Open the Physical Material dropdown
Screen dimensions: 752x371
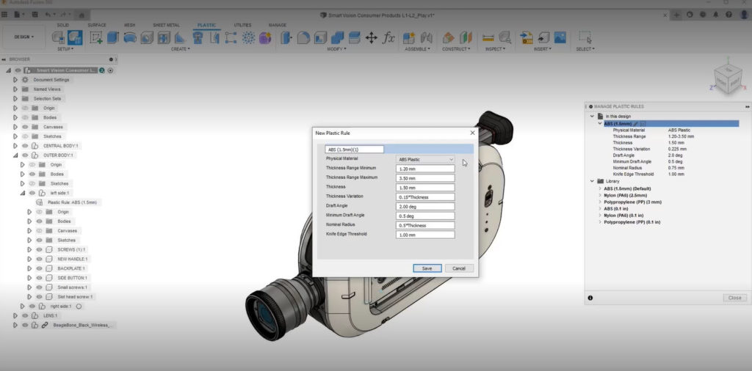pyautogui.click(x=425, y=159)
